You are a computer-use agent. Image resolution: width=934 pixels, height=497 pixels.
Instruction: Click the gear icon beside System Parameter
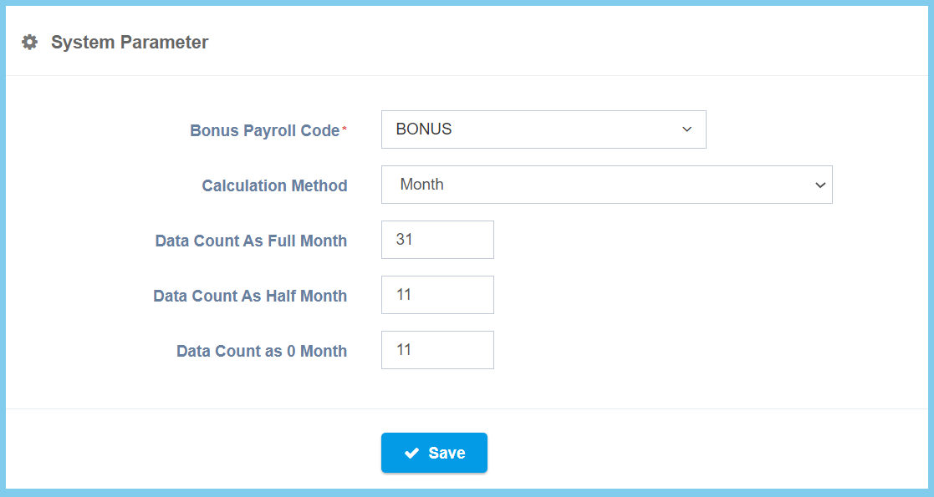point(29,42)
